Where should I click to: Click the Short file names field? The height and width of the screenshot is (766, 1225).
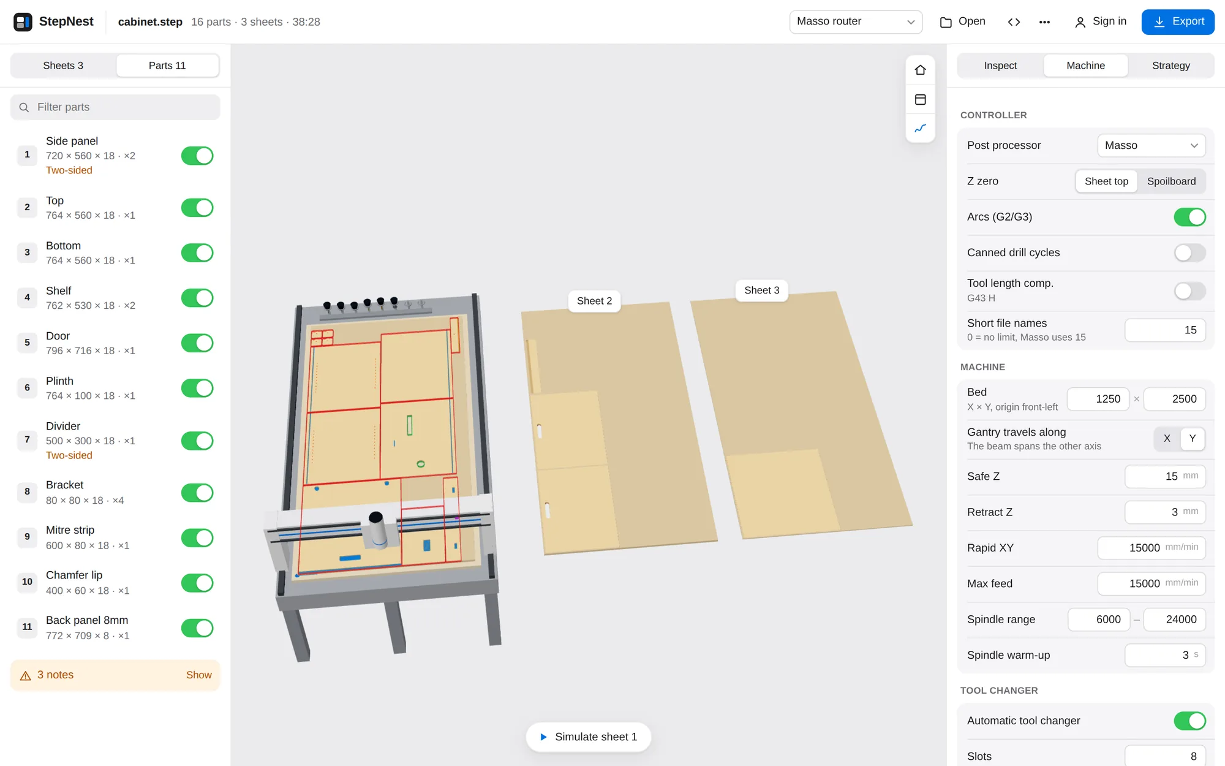click(1164, 330)
